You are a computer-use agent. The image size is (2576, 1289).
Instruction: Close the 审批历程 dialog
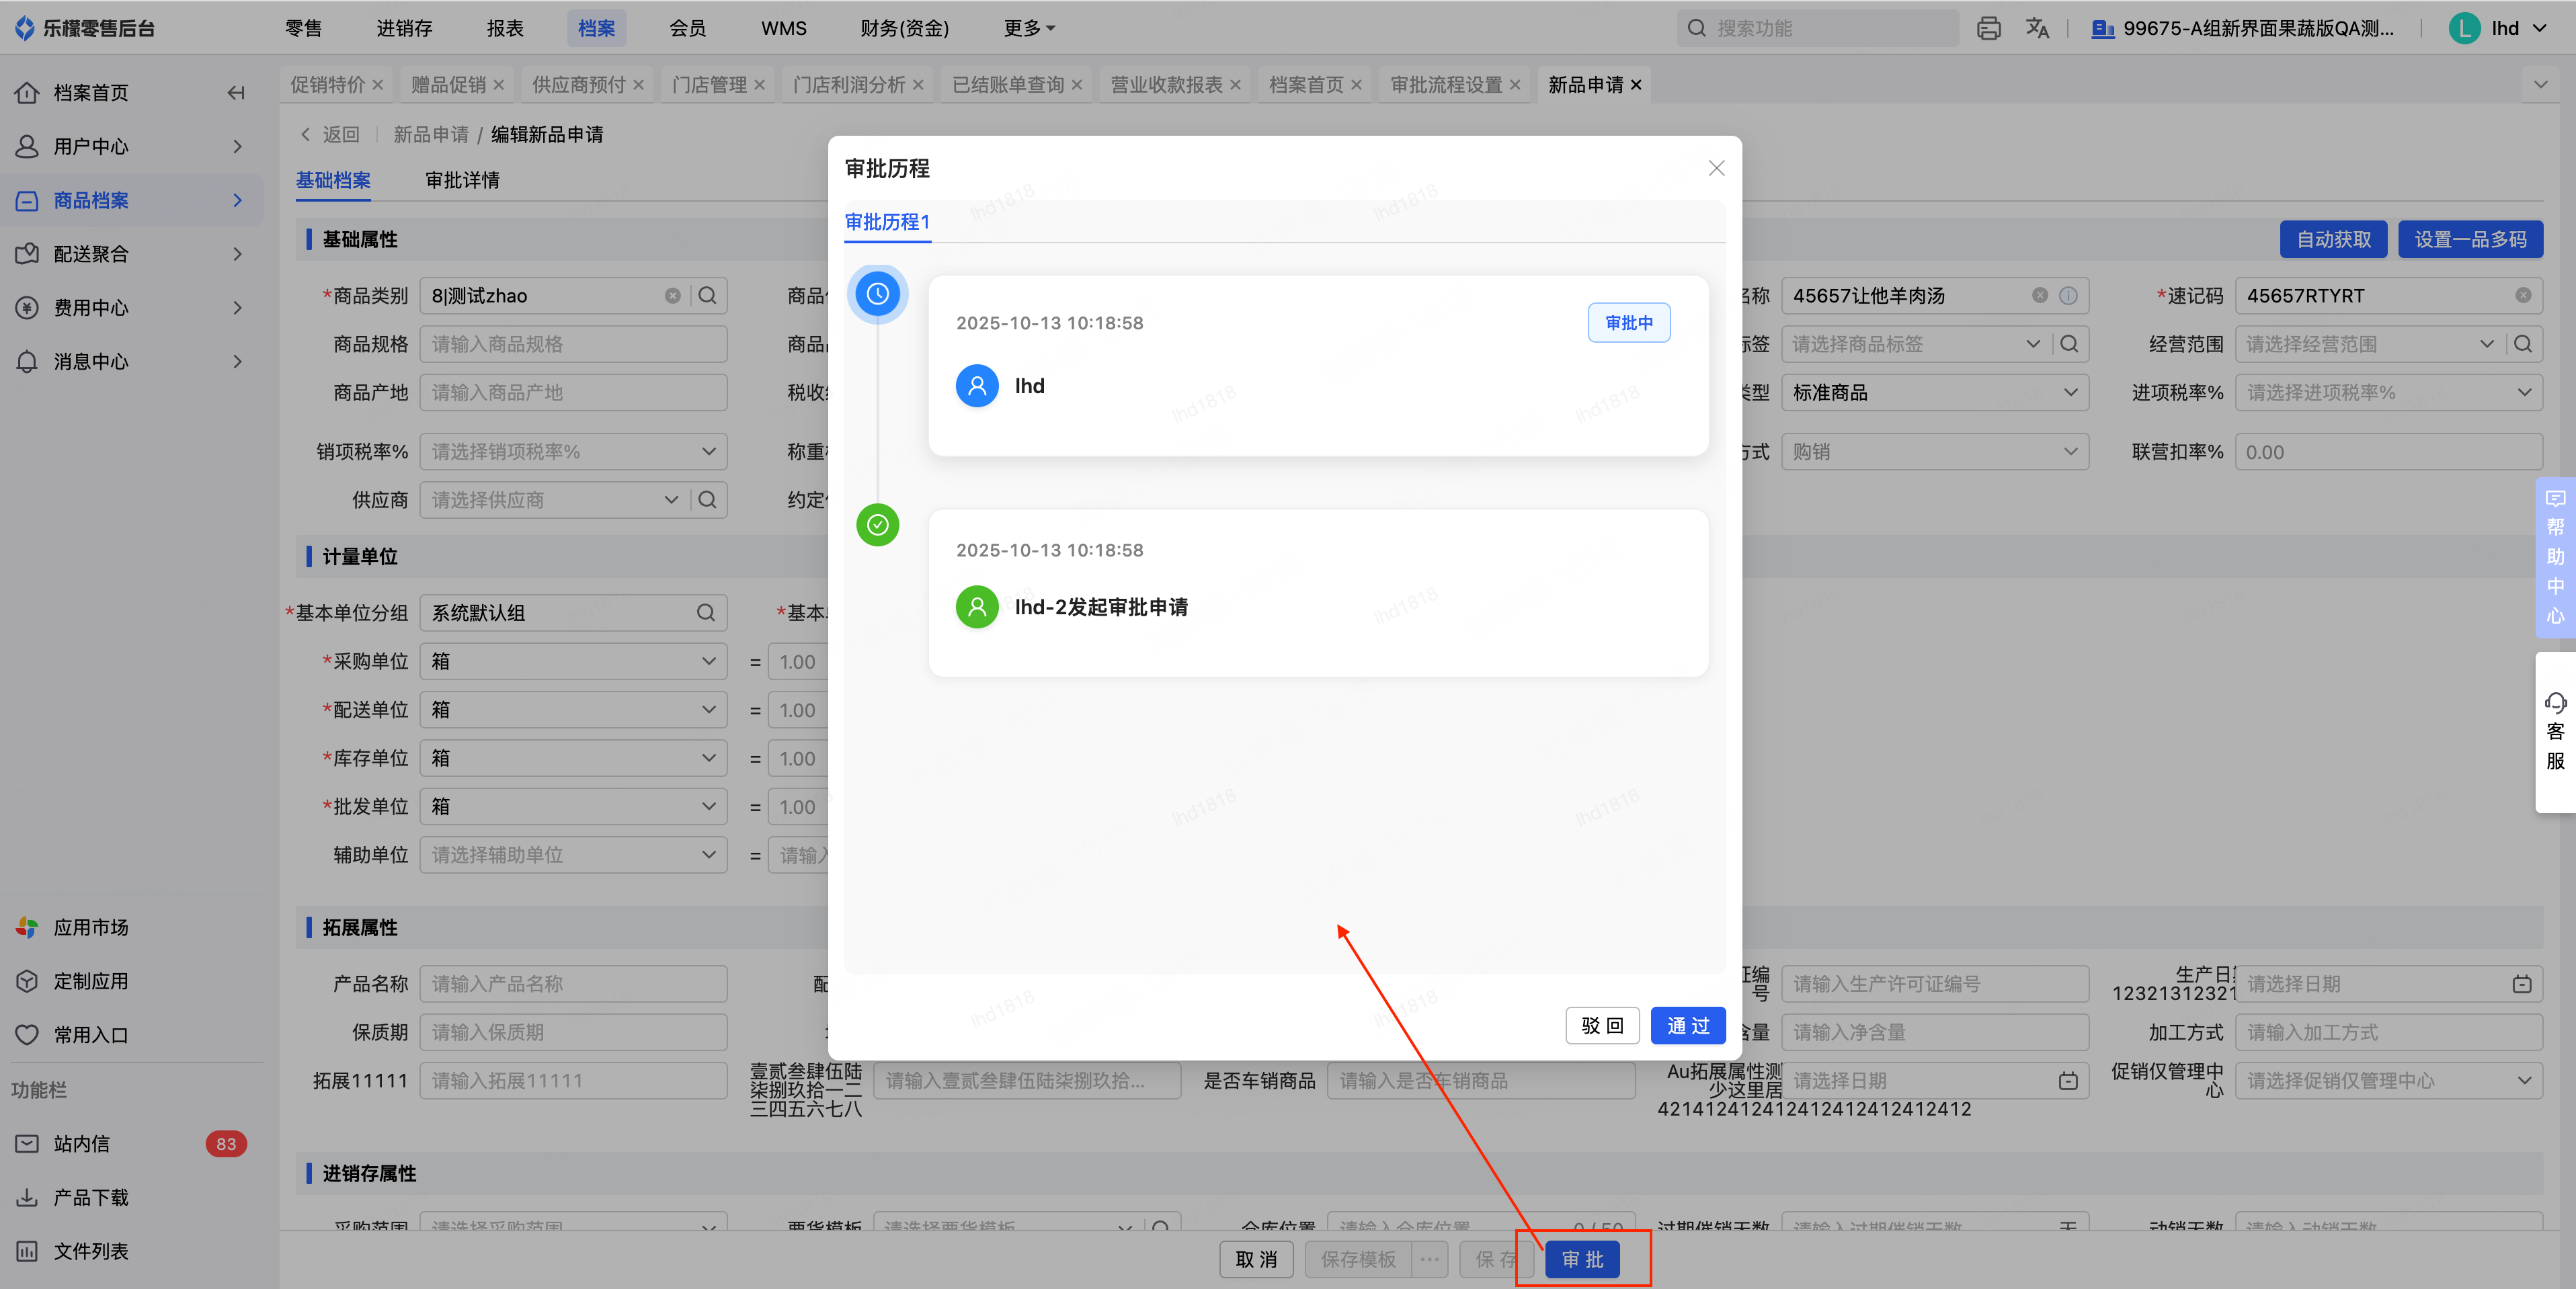click(1716, 168)
